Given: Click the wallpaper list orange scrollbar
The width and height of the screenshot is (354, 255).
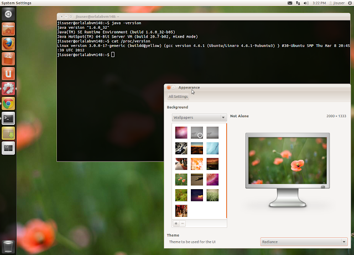Looking at the screenshot, I should [x=226, y=171].
